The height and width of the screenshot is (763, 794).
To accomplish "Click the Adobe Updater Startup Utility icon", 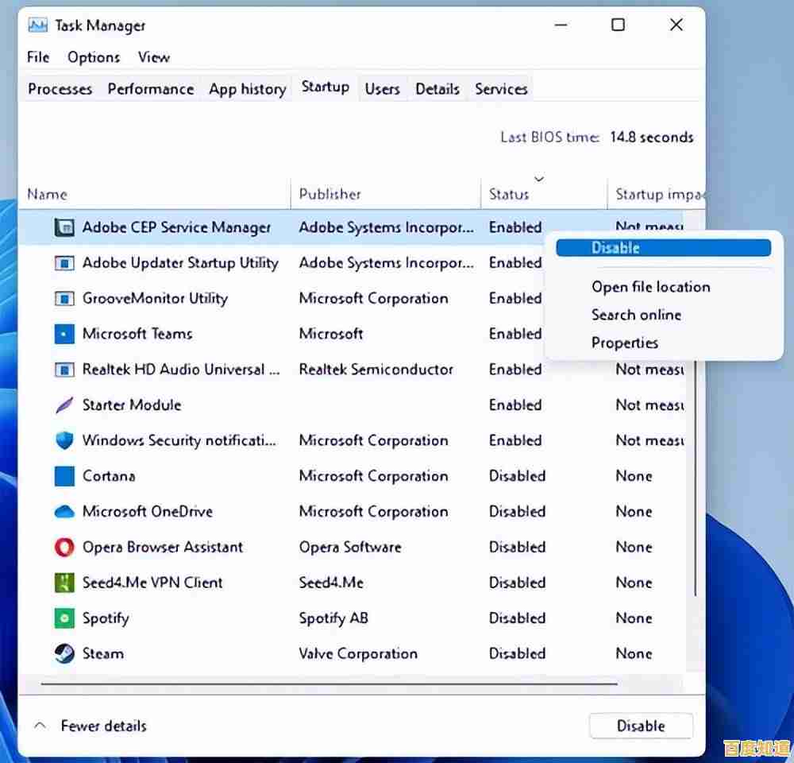I will pyautogui.click(x=64, y=263).
